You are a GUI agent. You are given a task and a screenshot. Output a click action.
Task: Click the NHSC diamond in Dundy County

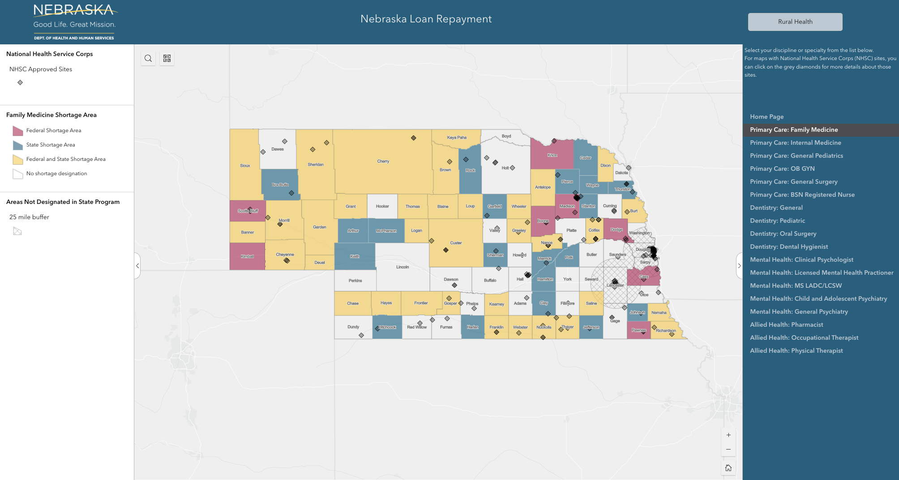[361, 335]
